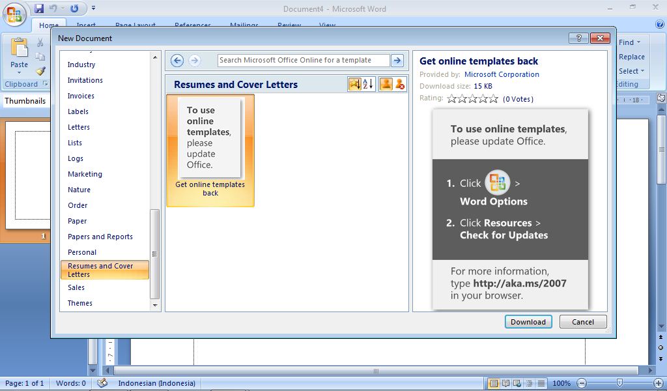Screen dimensions: 667x391
Task: Go forward in template browser
Action: click(194, 61)
